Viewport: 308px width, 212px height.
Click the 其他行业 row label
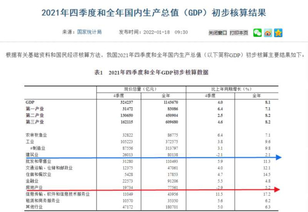click(x=34, y=207)
